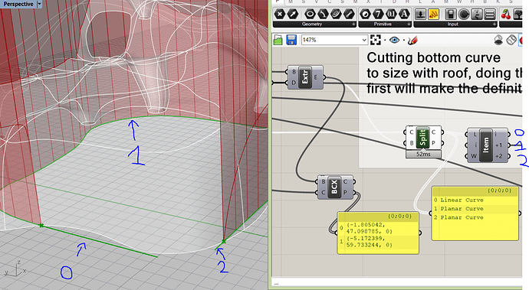Click the '1 Planar Curve' panel row
This screenshot has height=290, width=529.
[475, 209]
